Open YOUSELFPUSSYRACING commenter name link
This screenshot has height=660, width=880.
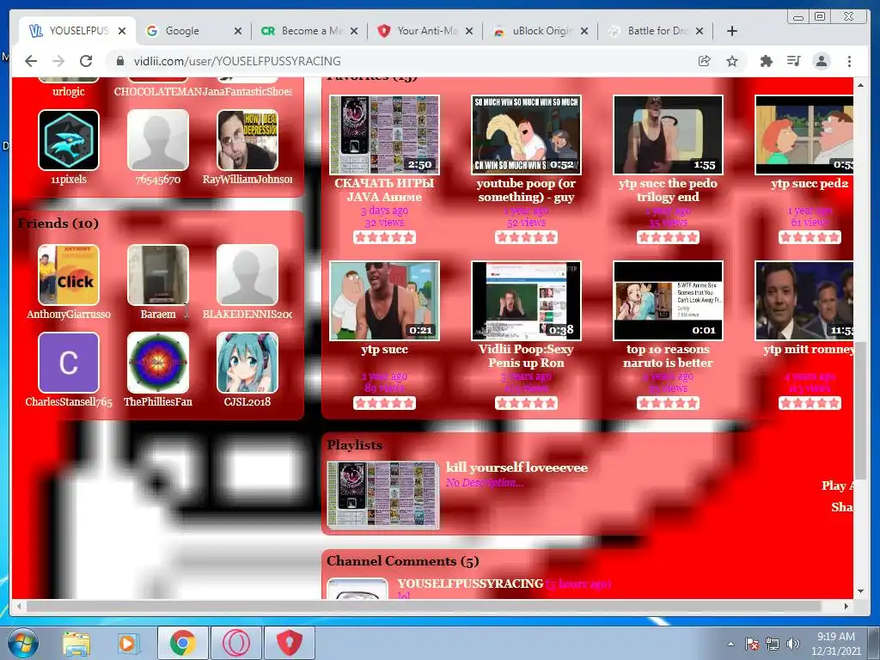[470, 584]
